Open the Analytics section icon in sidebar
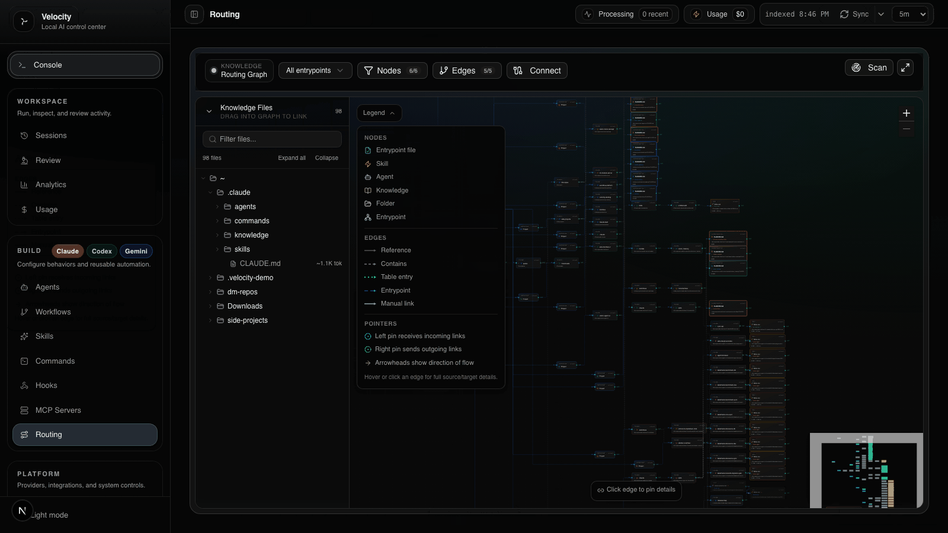 click(x=24, y=184)
